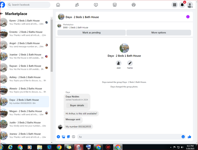198x150 pixels.
Task: Click the Daya - 2 Beds 1 Bath House header title
Action: click(82, 17)
